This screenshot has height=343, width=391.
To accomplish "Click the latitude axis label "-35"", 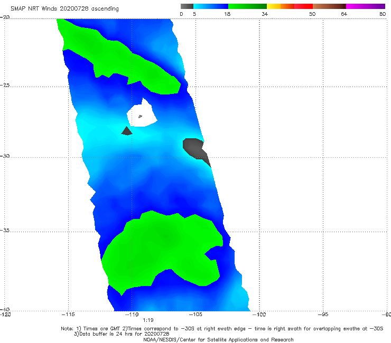I will [x=5, y=230].
